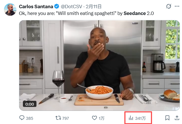The width and height of the screenshot is (182, 124).
Task: Share the post via upload icon
Action: (177, 118)
